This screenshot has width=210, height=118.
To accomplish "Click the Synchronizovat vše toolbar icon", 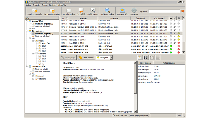I will coord(35,11).
